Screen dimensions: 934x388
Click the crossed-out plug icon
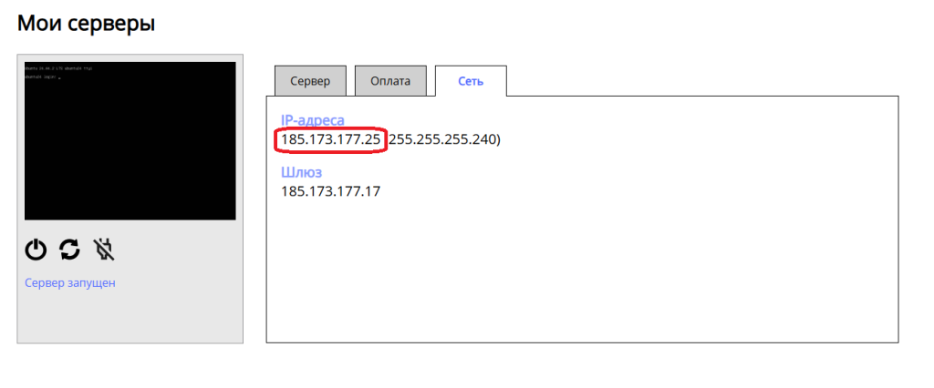104,250
